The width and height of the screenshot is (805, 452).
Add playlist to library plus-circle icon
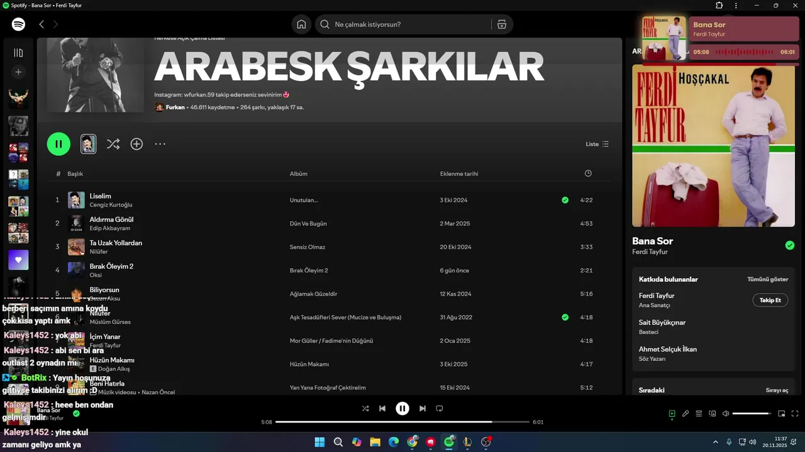pos(136,144)
